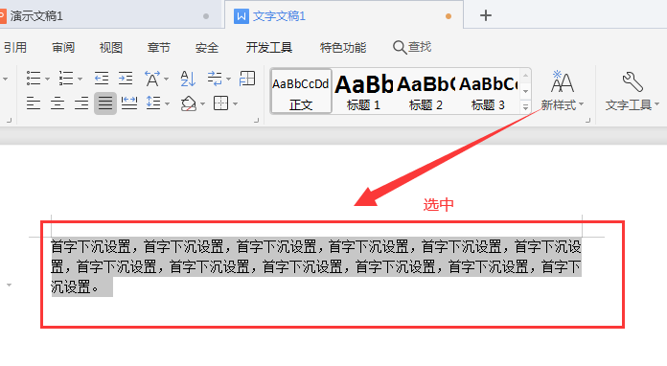Click inside the highlighted 首字下沉设置 paragraph
Viewport: 667px width, 366px height.
click(x=315, y=267)
